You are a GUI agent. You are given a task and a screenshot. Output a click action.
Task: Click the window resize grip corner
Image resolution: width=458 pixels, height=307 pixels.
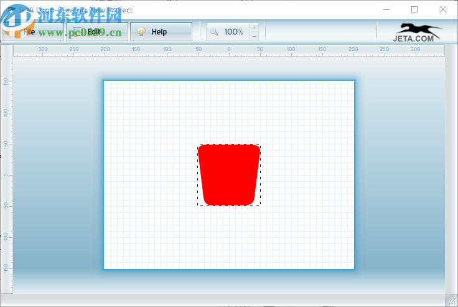(x=452, y=301)
